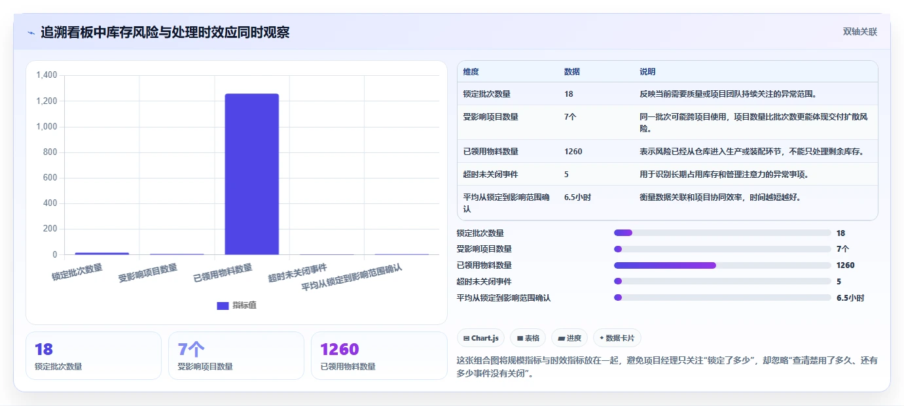904x406 pixels.
Task: Click the 6.5小时 value beside the progress bar
Action: 850,298
